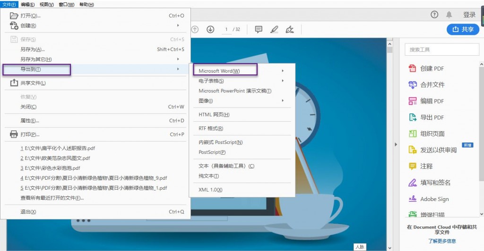Open the Create PDF tool icon
Screen dimensions: 484x251
pos(412,68)
